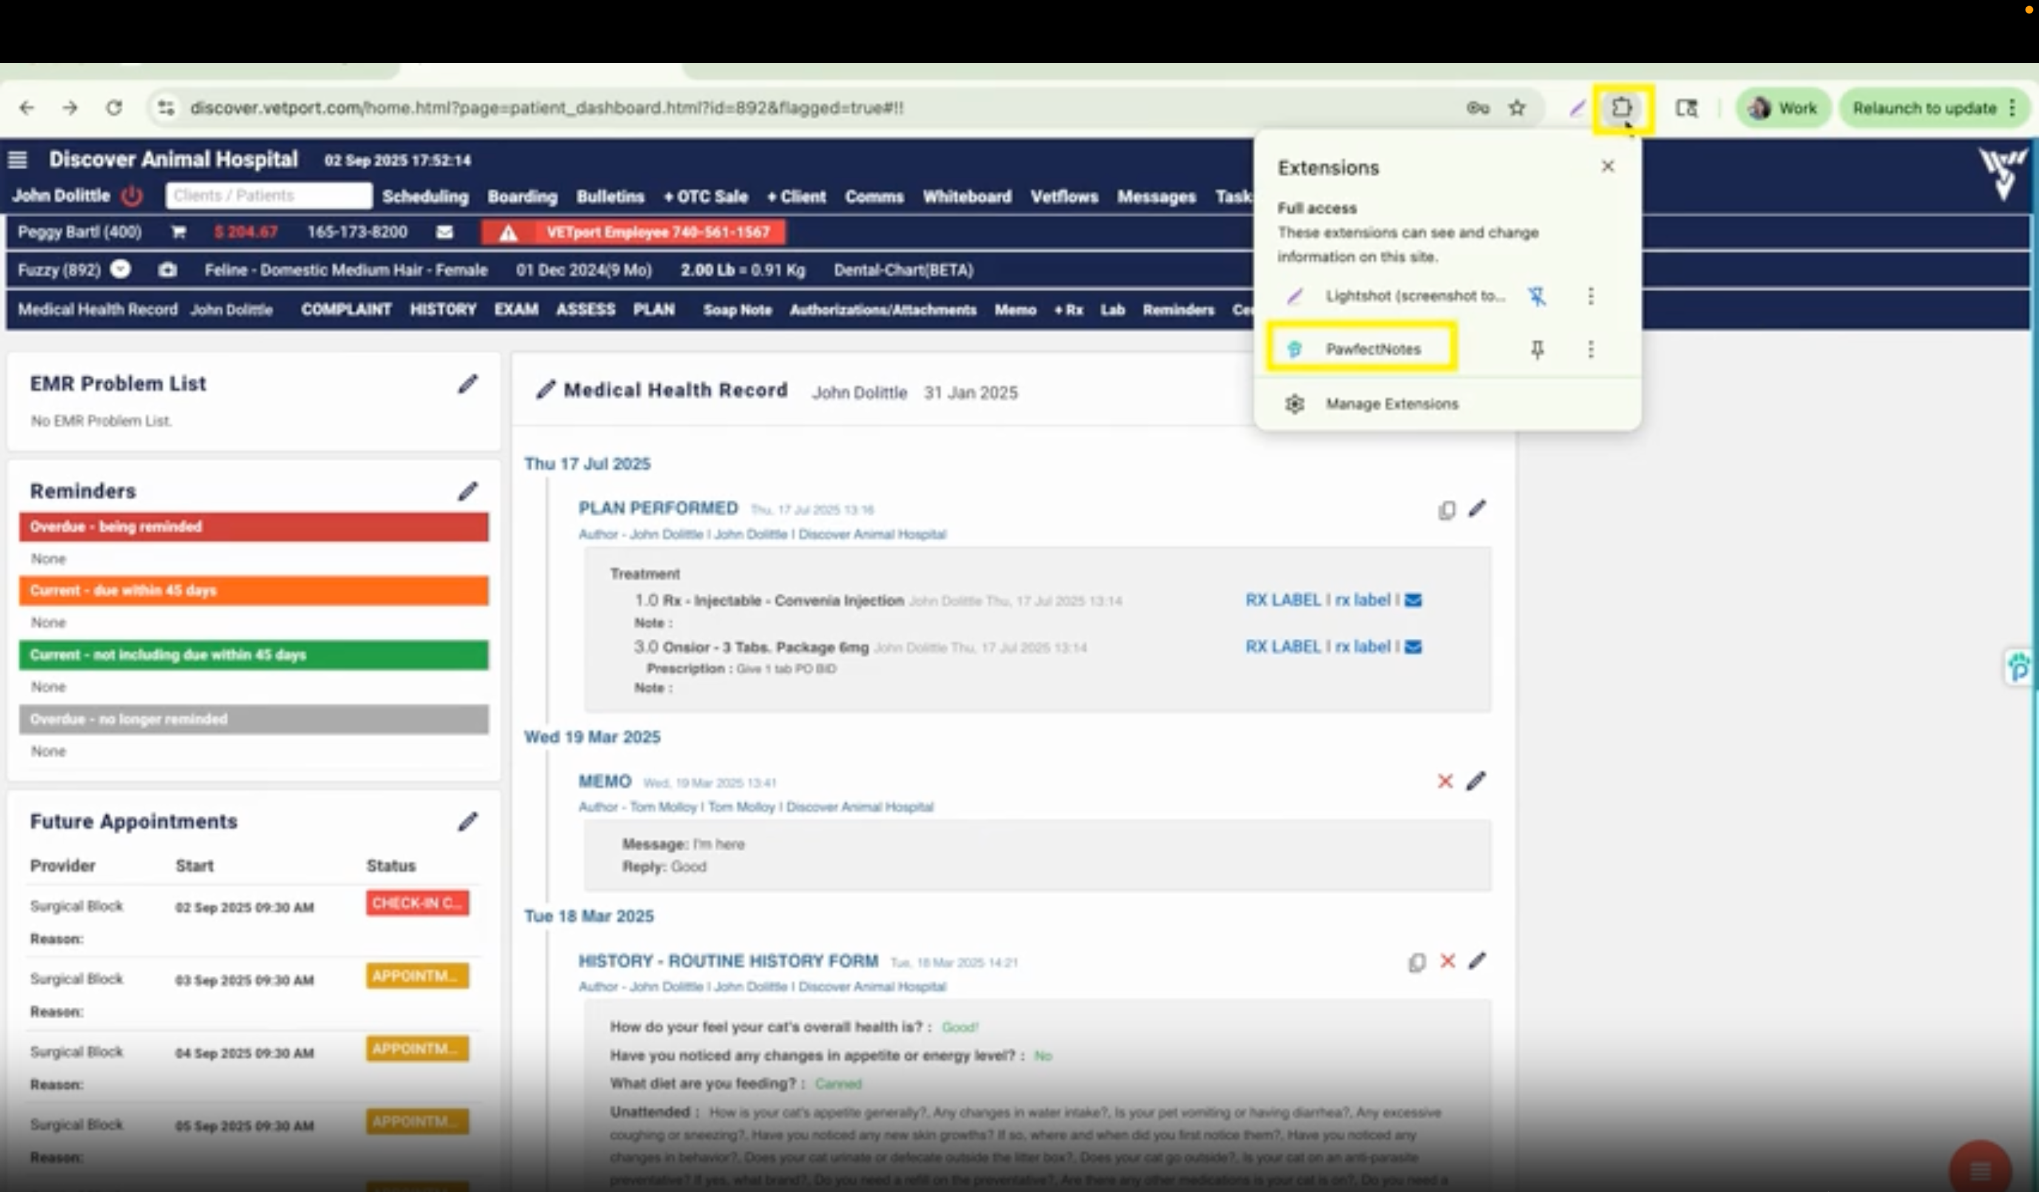This screenshot has width=2039, height=1192.
Task: Expand the Fuzzy (892) patient dropdown
Action: click(x=120, y=269)
